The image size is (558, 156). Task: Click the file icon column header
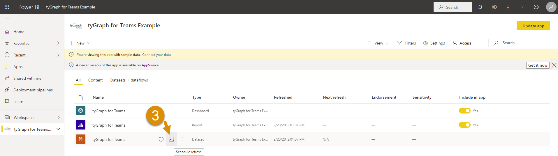coord(81,97)
